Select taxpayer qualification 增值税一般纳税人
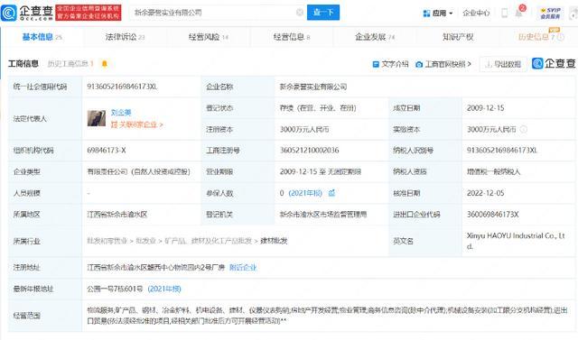Viewport: 578px width, 340px height. pyautogui.click(x=494, y=172)
